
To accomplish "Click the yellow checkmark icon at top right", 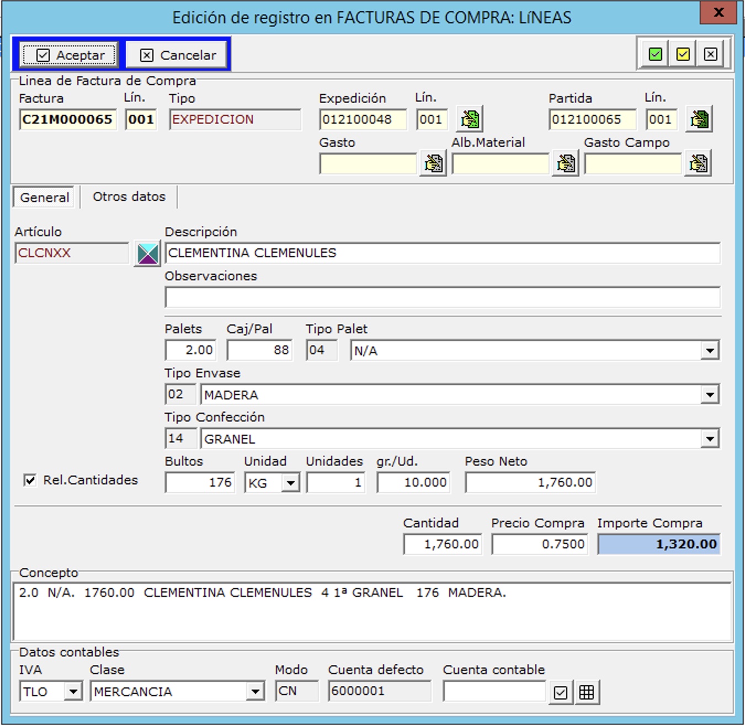I will (x=683, y=54).
